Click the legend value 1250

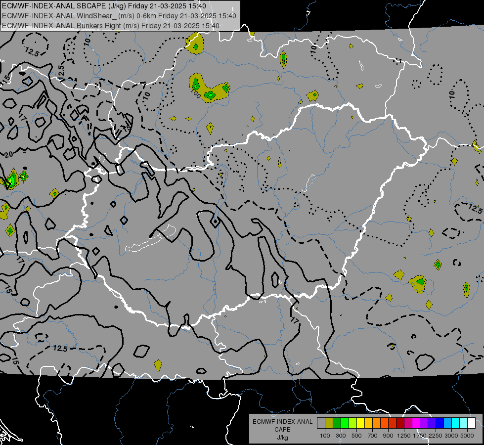(404, 436)
